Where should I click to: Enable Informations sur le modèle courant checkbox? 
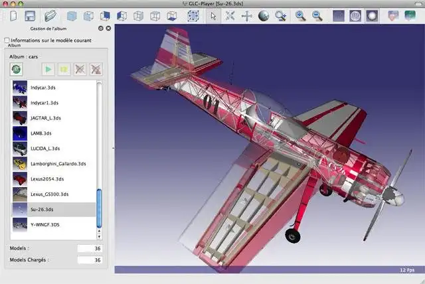pyautogui.click(x=7, y=40)
